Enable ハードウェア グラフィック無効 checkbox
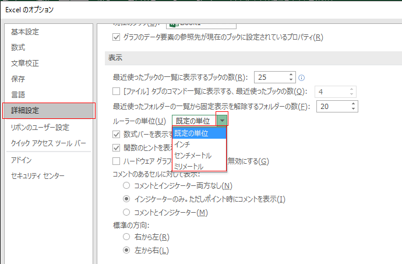 coord(116,161)
